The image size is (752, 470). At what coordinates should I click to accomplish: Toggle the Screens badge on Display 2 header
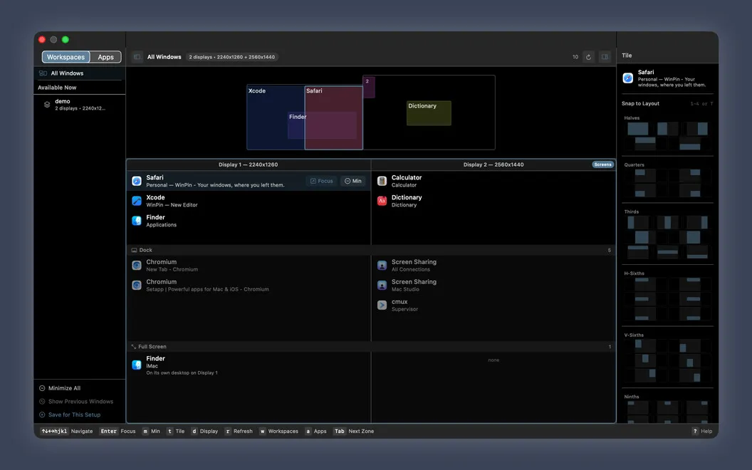pyautogui.click(x=602, y=164)
